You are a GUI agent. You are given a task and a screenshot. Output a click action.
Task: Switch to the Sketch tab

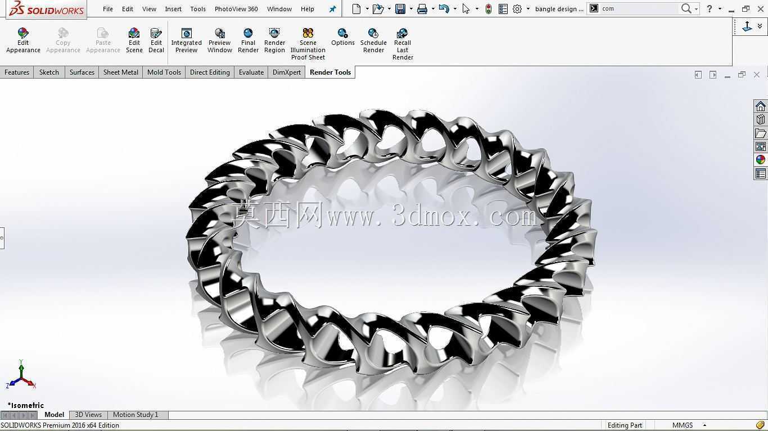click(x=49, y=72)
